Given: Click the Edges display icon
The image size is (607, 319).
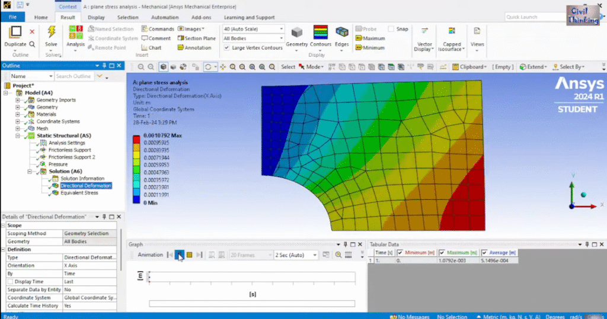Looking at the screenshot, I should tap(342, 33).
